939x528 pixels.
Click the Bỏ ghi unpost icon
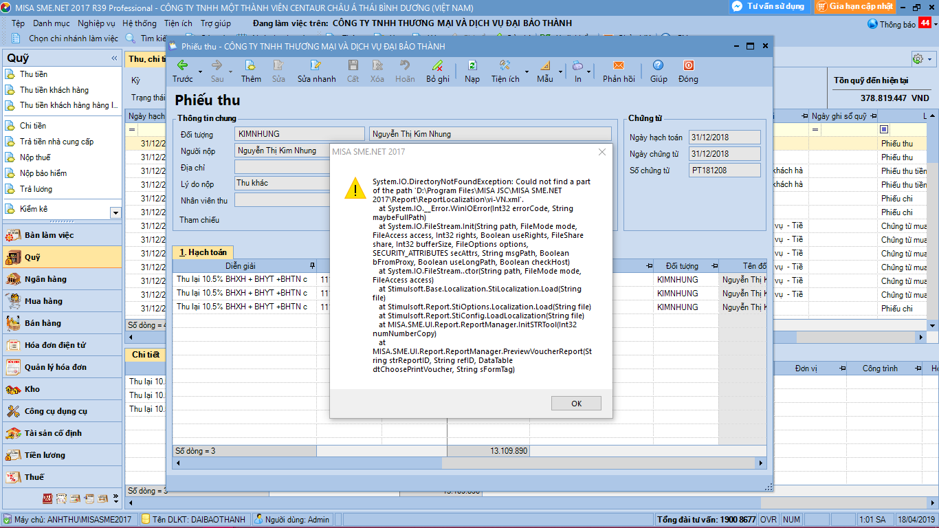click(x=437, y=65)
